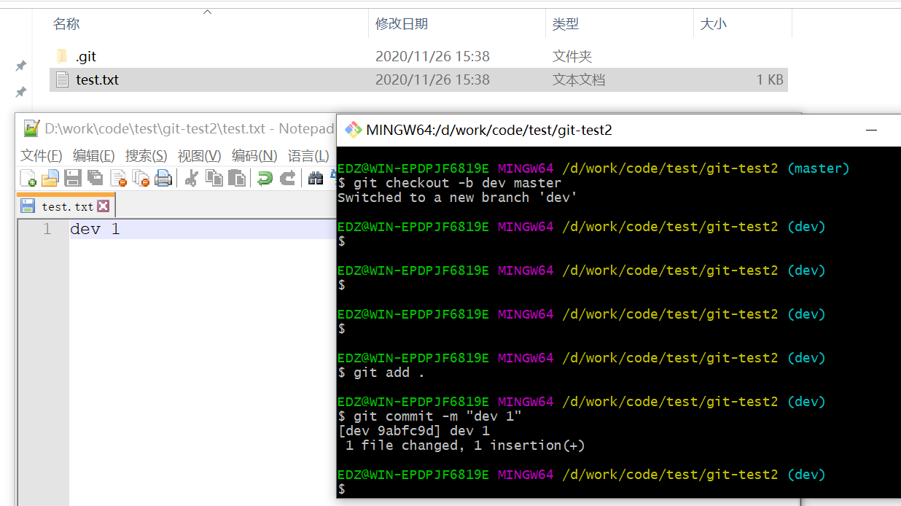
Task: Open the 文件(F) menu in Notepad++
Action: (42, 155)
